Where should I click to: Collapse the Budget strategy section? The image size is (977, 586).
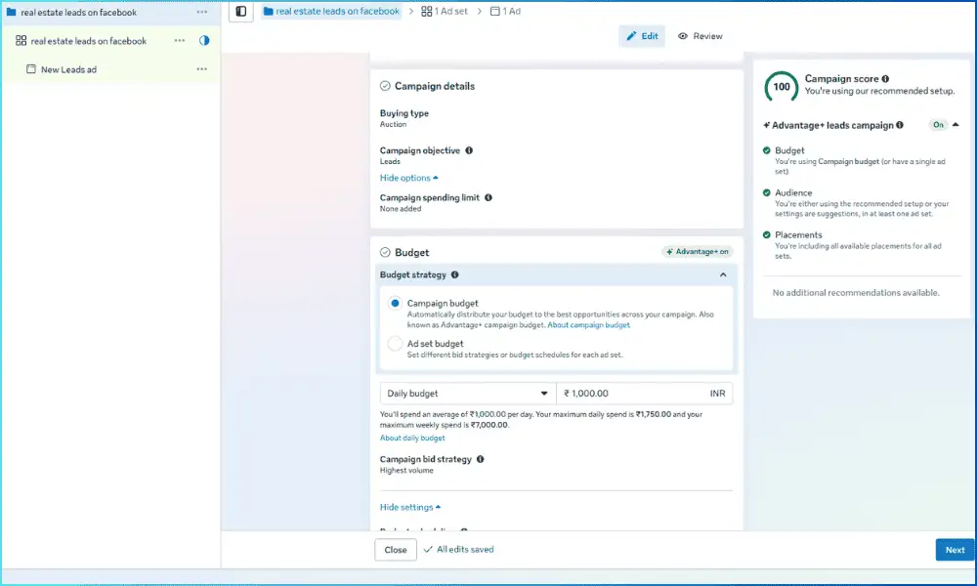tap(723, 274)
